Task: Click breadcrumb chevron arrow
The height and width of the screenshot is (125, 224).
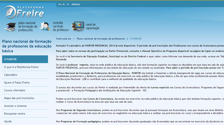Action: pyautogui.click(x=127, y=39)
